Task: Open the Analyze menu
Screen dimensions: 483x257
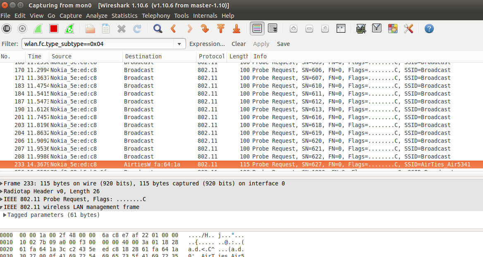Action: [96, 16]
